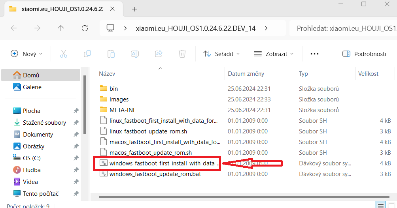This screenshot has width=397, height=208.
Task: Open the three-dots more options menu
Action: point(314,54)
